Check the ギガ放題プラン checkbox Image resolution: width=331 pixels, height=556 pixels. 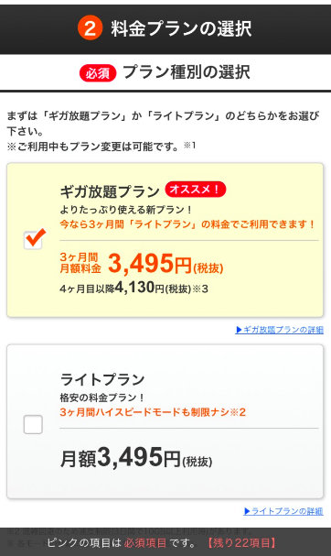33,240
